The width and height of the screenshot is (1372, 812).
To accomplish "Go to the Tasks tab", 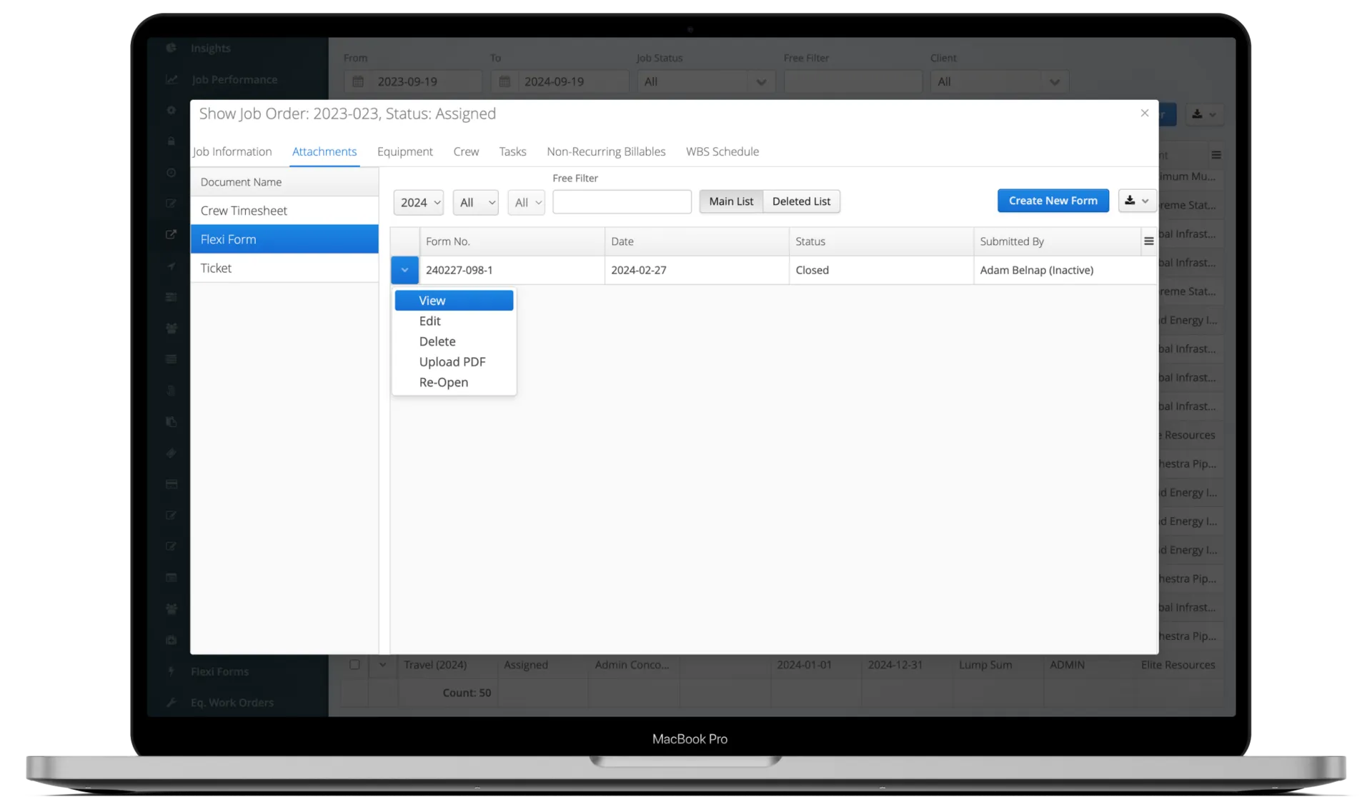I will pyautogui.click(x=512, y=151).
